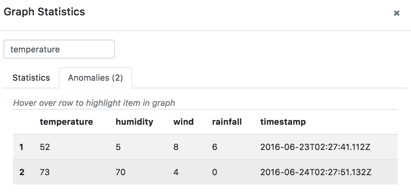Click the Graph Statistics dialog title

point(44,12)
